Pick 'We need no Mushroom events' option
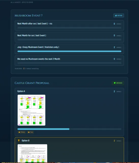The height and width of the screenshot is (163, 139). click(69, 61)
